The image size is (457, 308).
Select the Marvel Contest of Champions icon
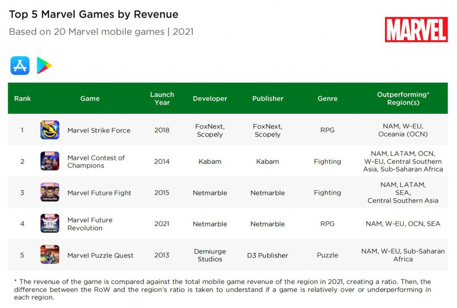point(50,161)
